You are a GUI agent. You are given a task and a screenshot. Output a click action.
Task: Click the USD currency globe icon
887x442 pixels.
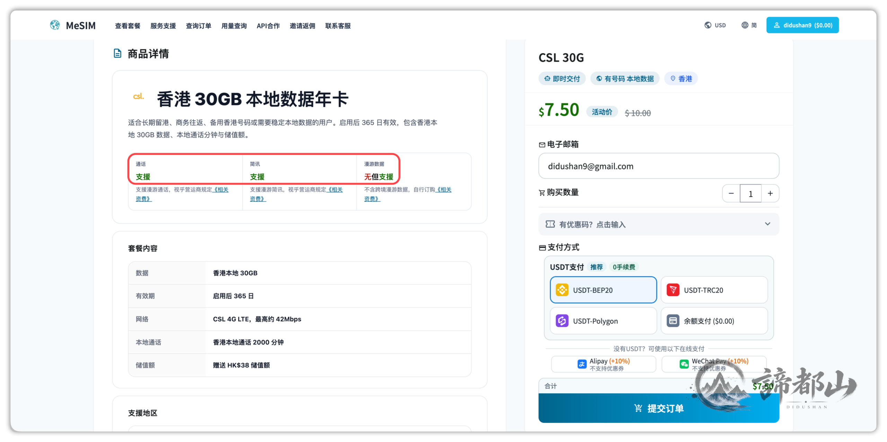[708, 25]
